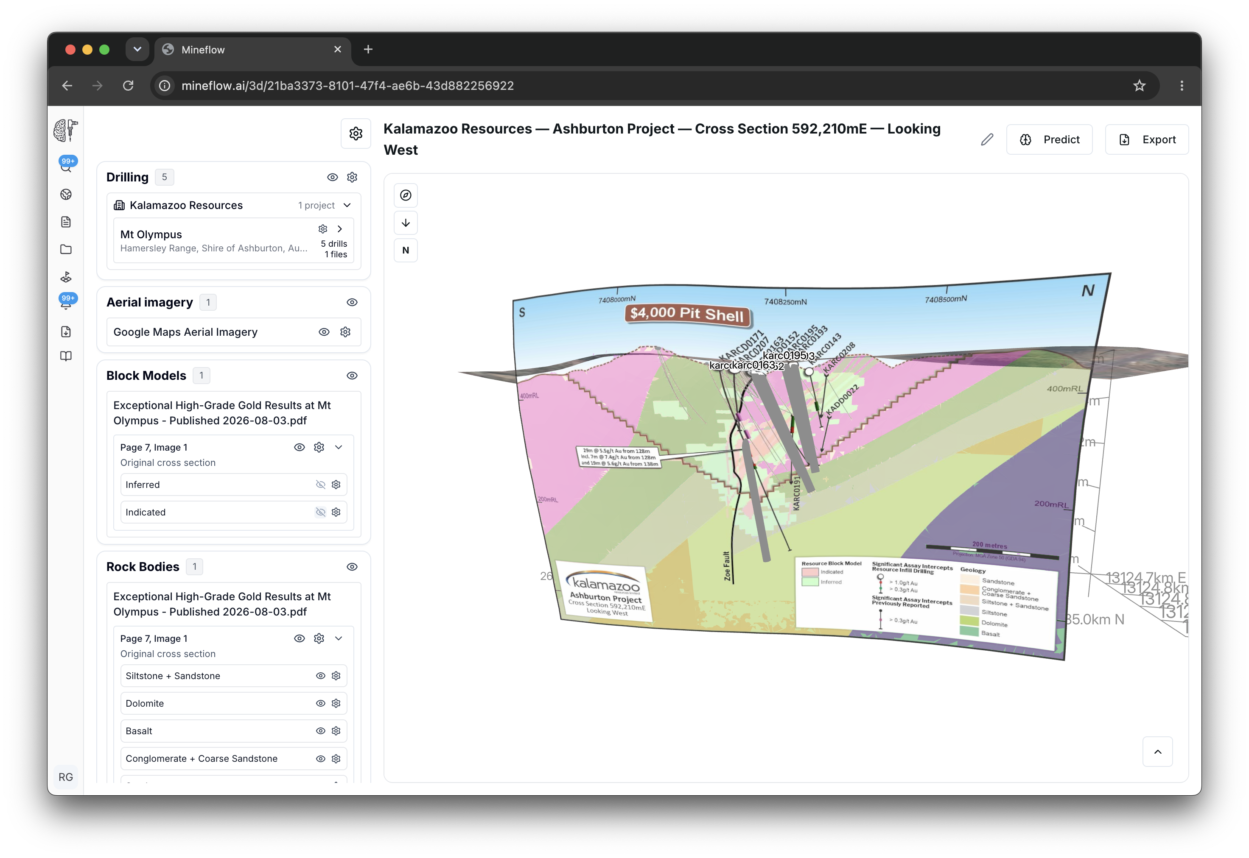Open Block Models Page 7 settings gear
Image resolution: width=1249 pixels, height=858 pixels.
coord(319,447)
